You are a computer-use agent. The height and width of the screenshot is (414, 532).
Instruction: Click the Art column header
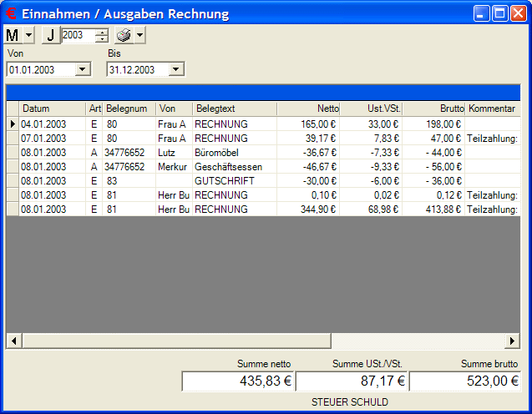click(x=94, y=109)
